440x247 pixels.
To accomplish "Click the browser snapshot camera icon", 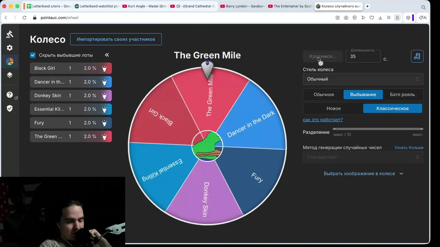I will click(x=346, y=17).
